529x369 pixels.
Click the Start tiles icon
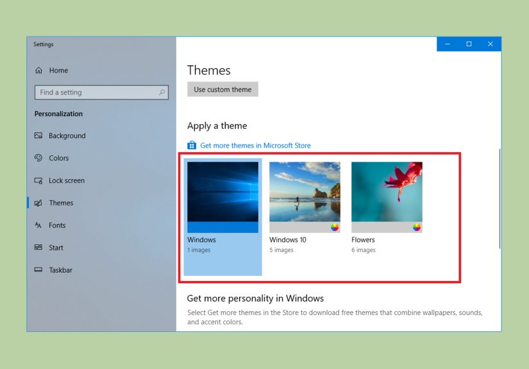click(38, 248)
